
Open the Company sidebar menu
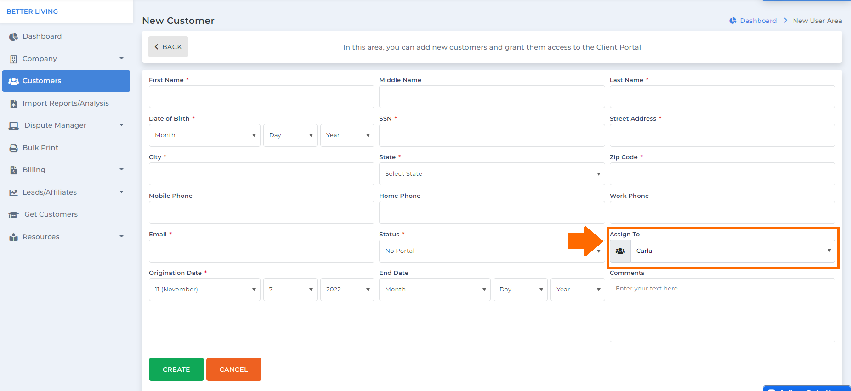66,59
